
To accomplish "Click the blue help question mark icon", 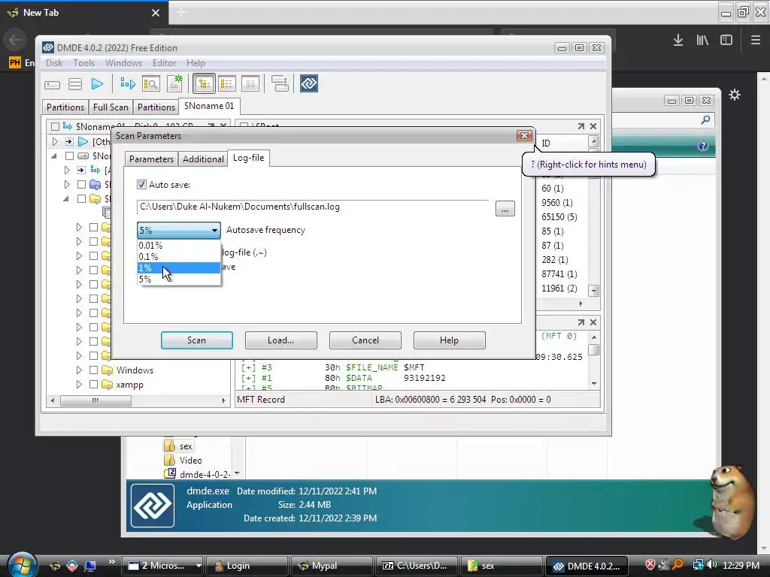I will coord(703,146).
